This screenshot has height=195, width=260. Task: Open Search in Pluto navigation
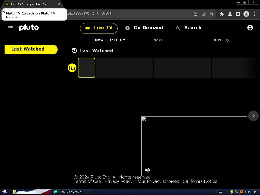(189, 28)
